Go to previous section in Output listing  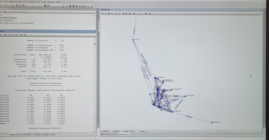[x=9, y=35]
